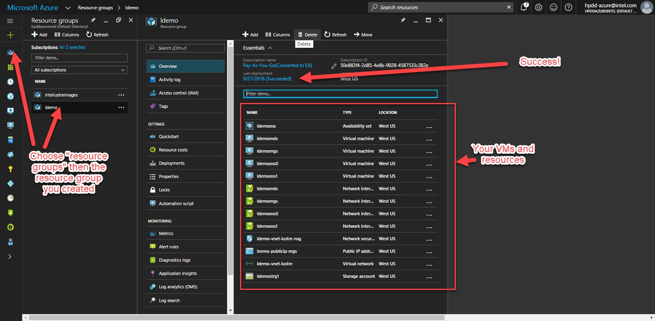This screenshot has height=321, width=655.
Task: Click Move in ldemo toolbar
Action: pyautogui.click(x=363, y=35)
